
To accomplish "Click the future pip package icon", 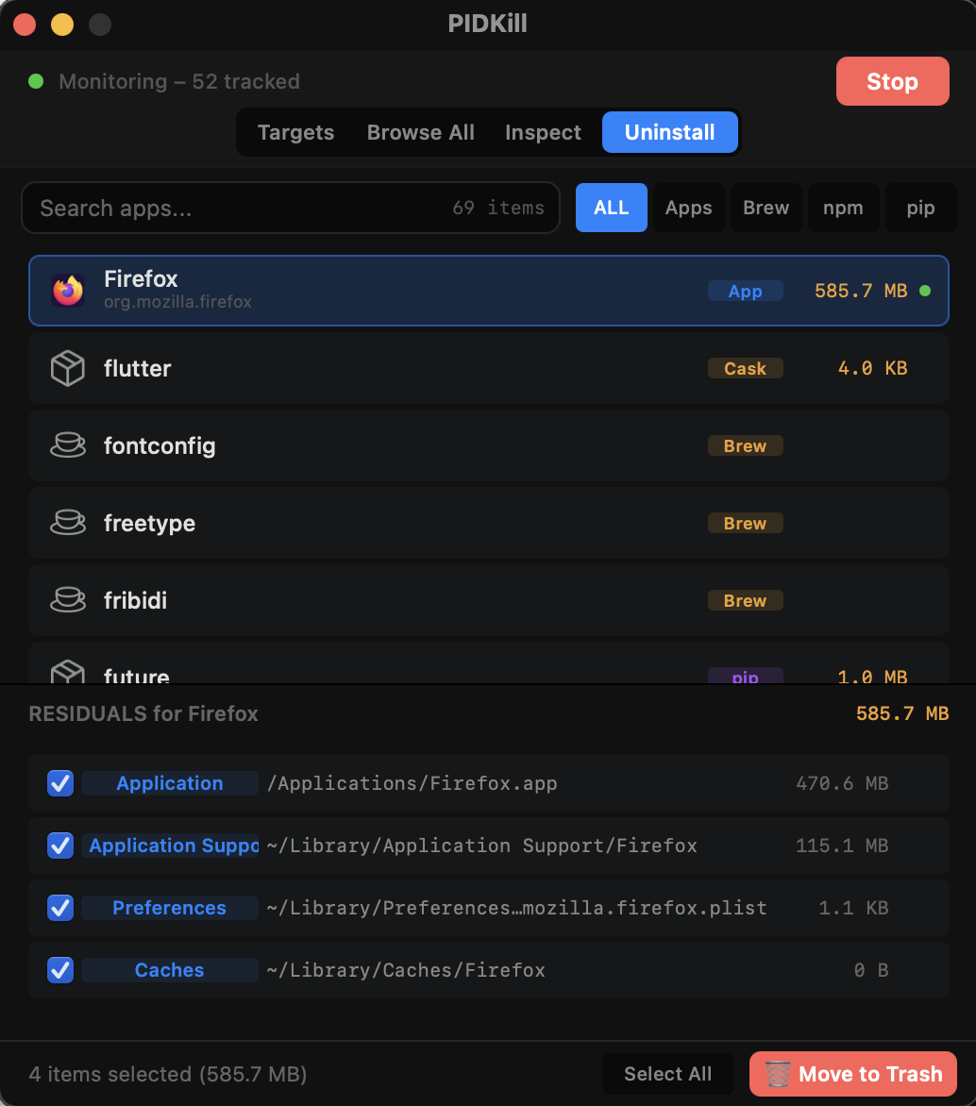I will (x=67, y=672).
